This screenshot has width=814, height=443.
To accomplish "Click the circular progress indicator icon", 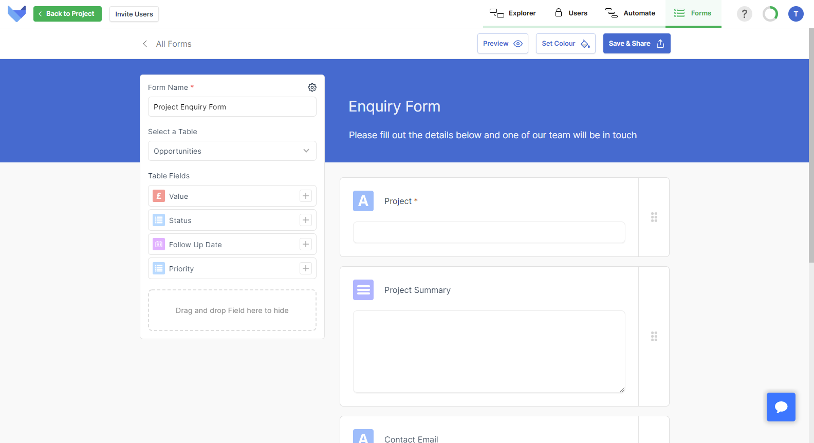I will tap(770, 14).
